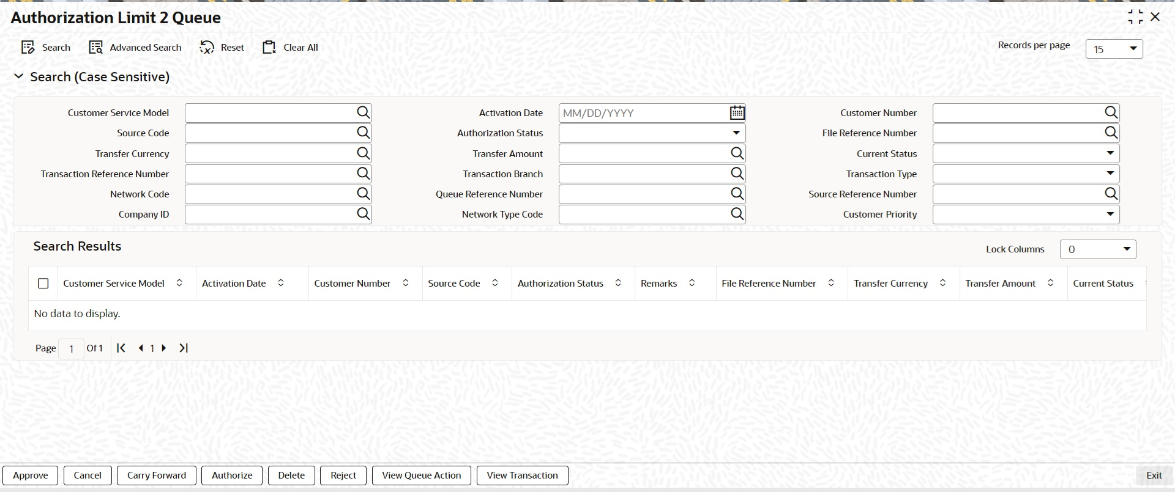Open Queue Reference Number lookup magnifier

pos(737,194)
